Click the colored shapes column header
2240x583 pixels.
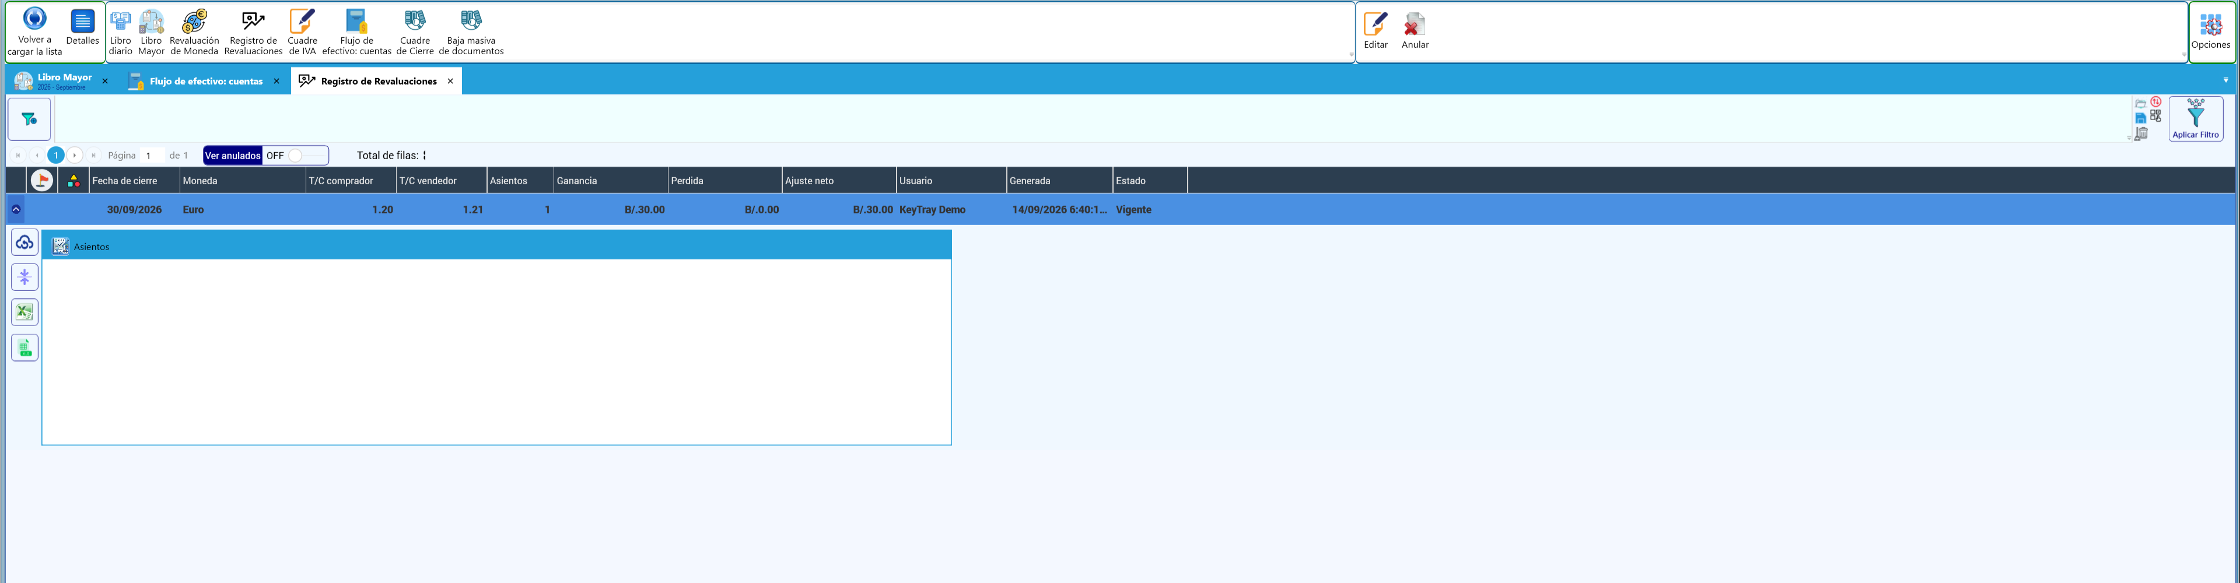pyautogui.click(x=74, y=181)
